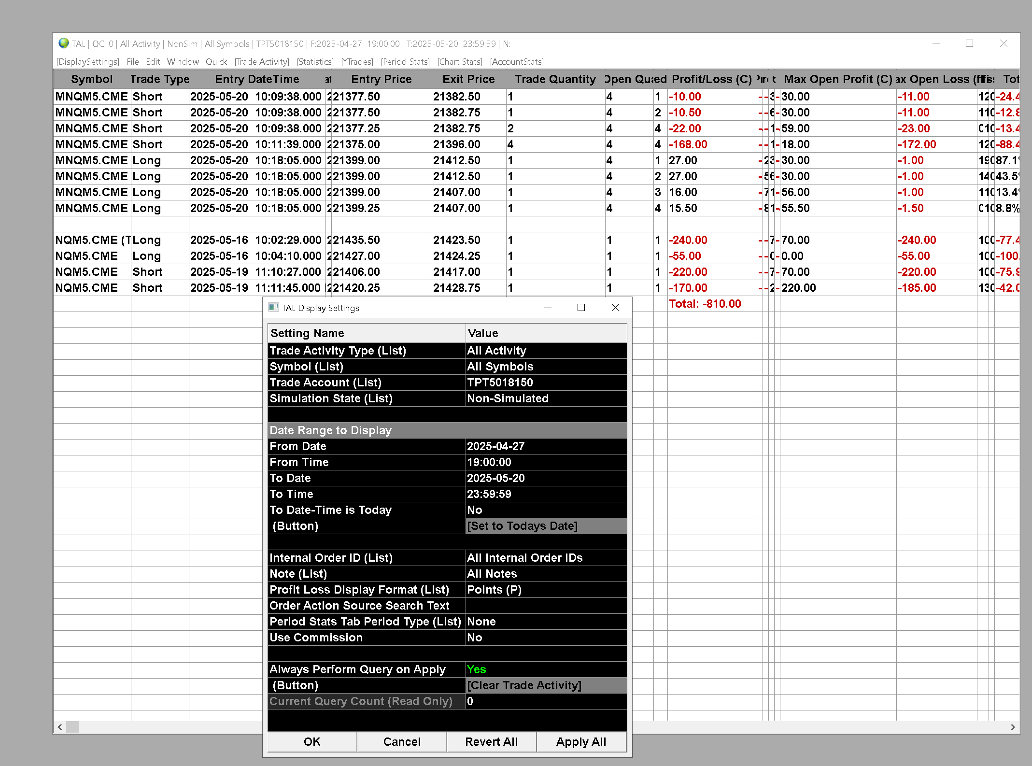Maximize the TAL Display Settings dialog

(581, 308)
